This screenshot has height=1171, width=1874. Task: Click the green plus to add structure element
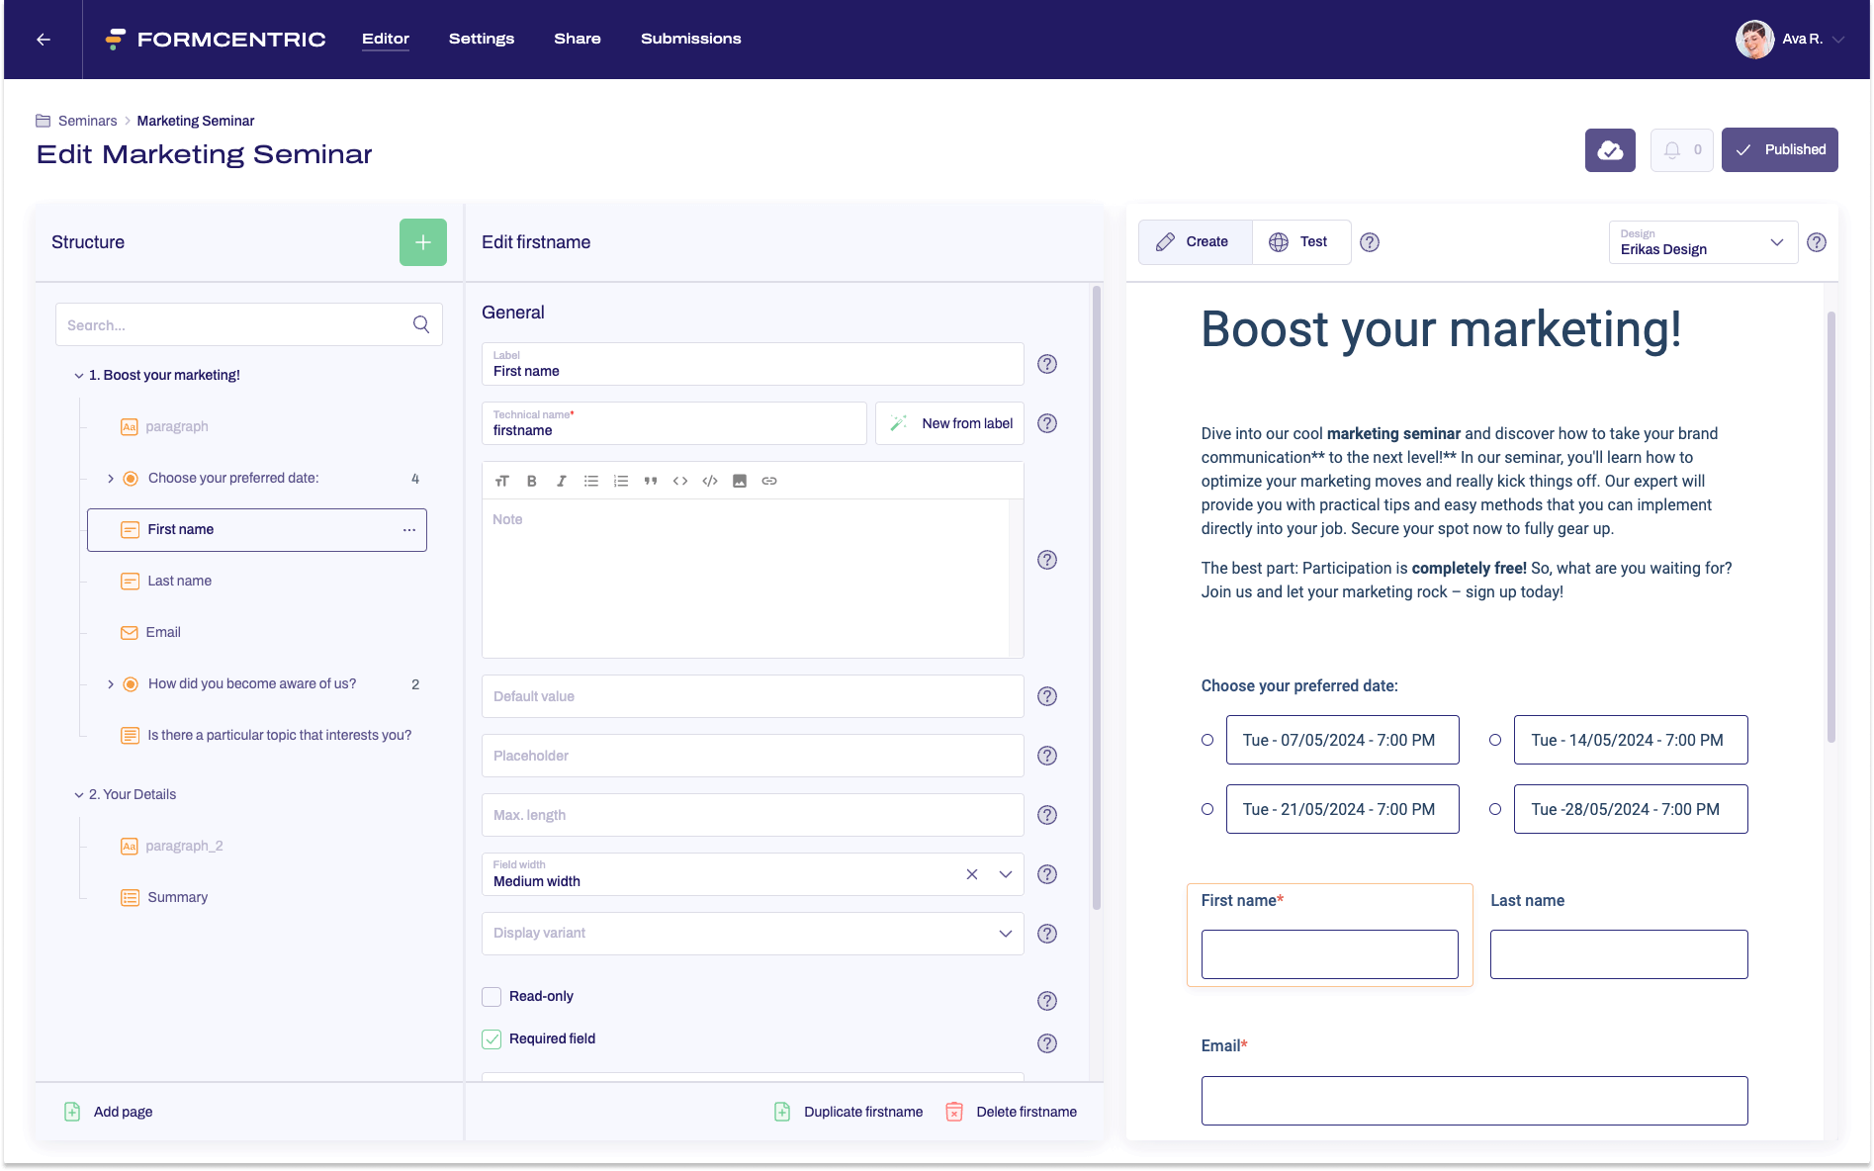(x=423, y=242)
